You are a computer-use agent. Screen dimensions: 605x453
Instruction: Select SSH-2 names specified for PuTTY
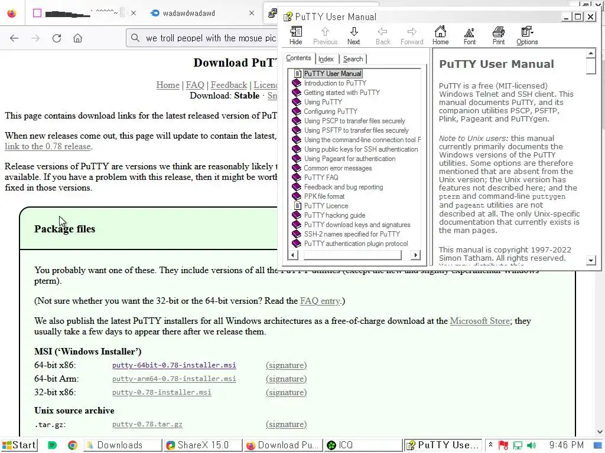tap(352, 234)
